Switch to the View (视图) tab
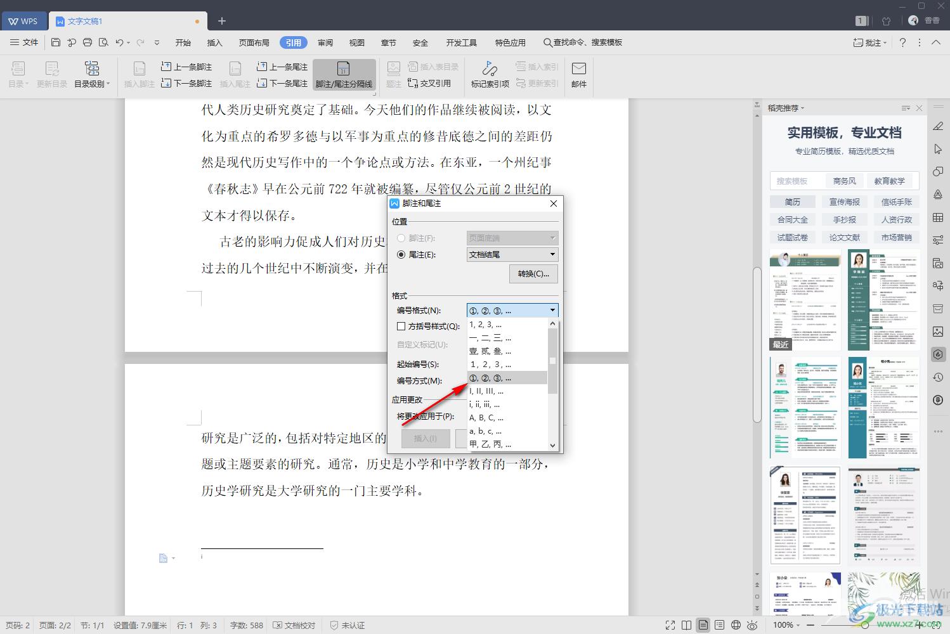950x634 pixels. (357, 42)
